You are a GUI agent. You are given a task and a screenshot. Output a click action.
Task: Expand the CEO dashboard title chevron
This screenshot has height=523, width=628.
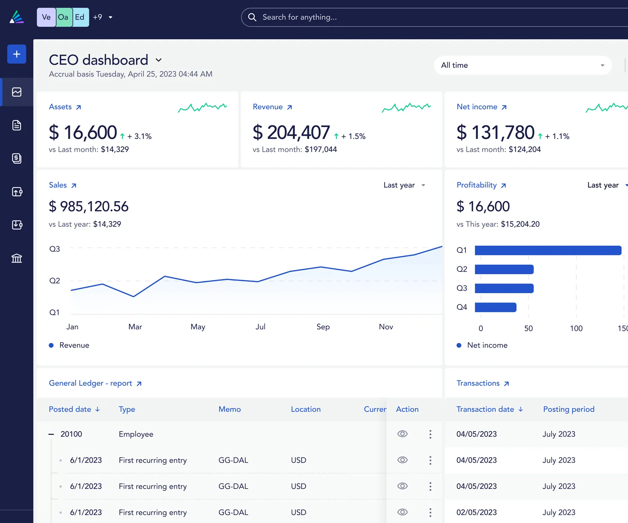[159, 60]
